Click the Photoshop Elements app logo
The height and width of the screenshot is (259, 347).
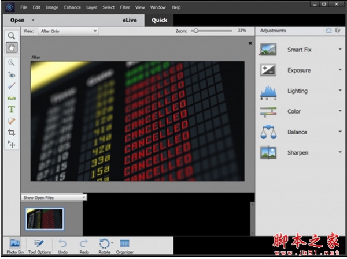coord(9,7)
